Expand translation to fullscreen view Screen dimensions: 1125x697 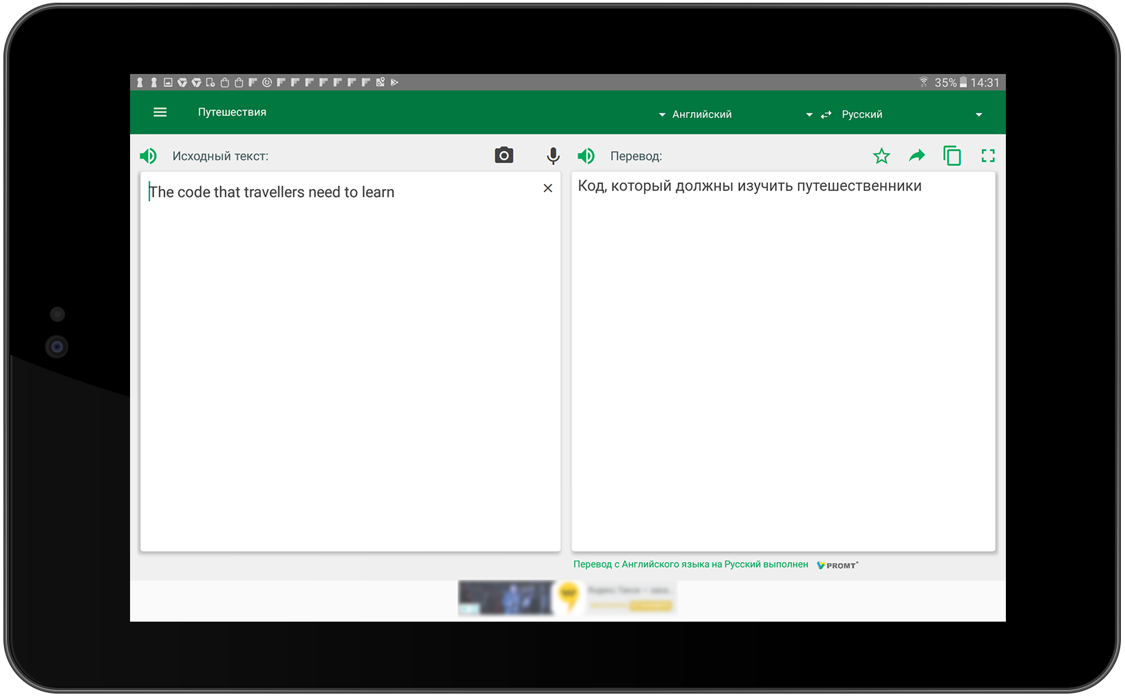(988, 156)
